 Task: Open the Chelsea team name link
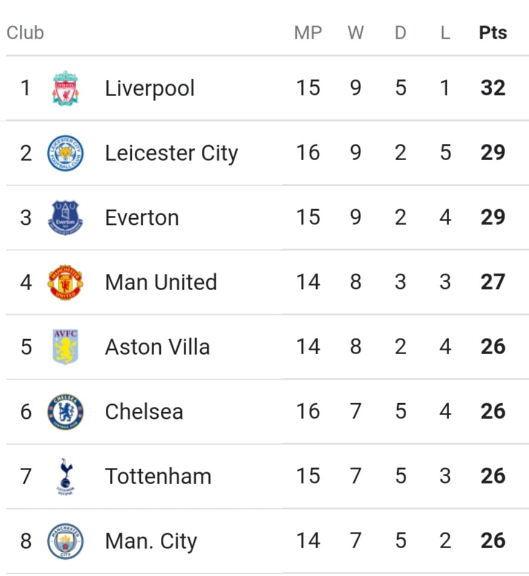pos(144,412)
